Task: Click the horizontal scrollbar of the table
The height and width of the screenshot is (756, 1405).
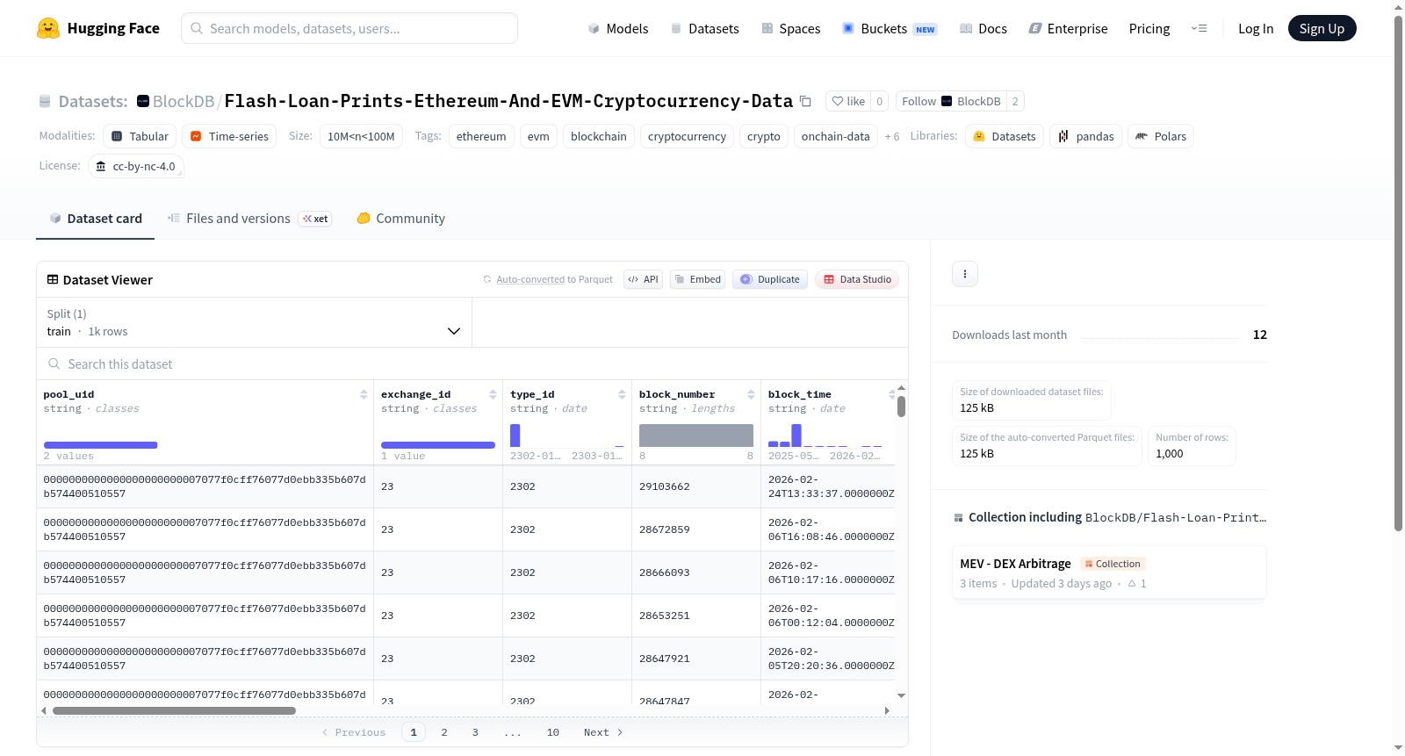Action: point(174,711)
